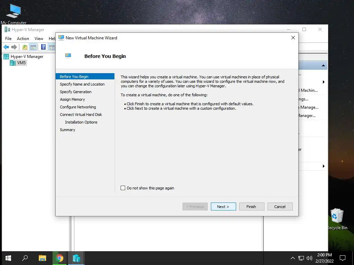Click the blue Back arrow in Hyper-V toolbar

6,47
